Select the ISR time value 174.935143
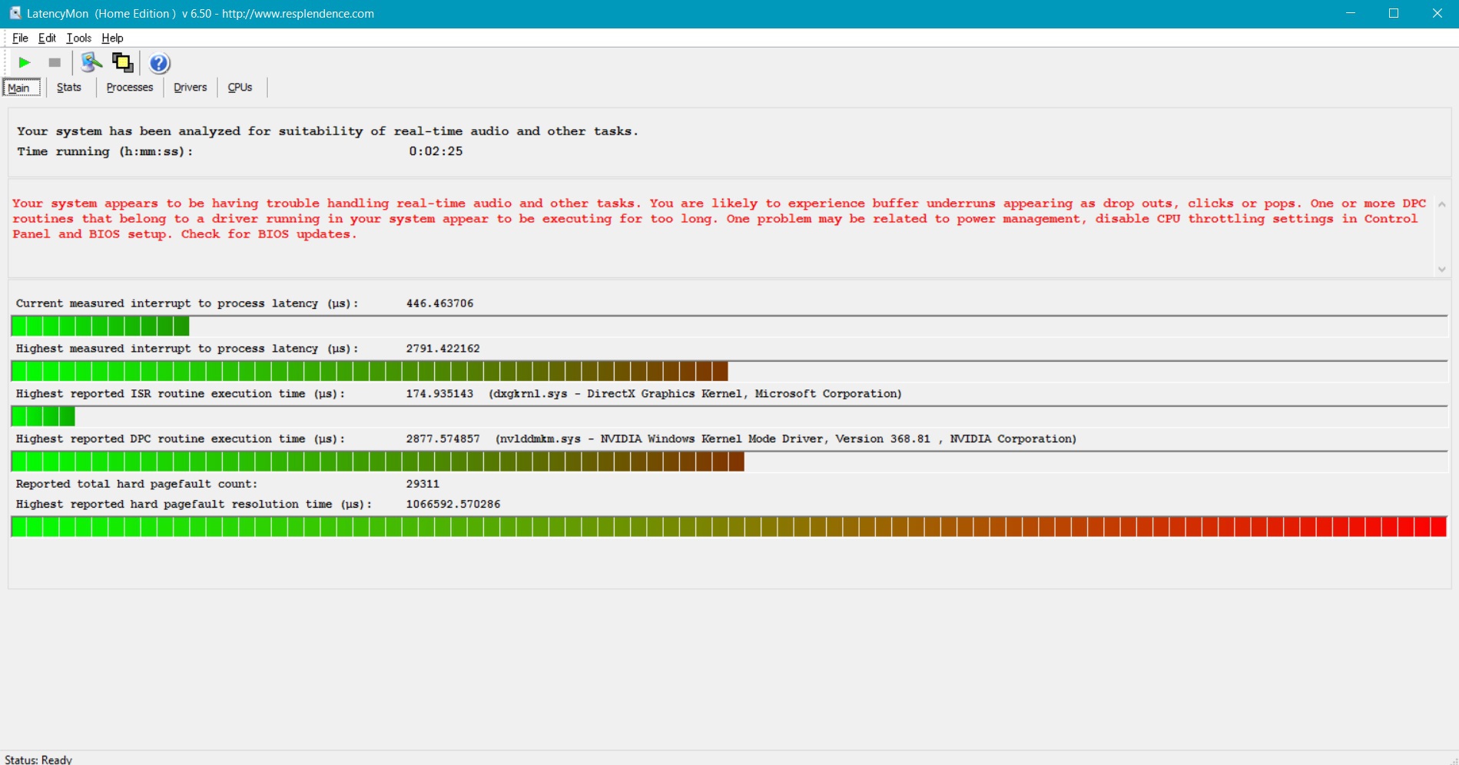This screenshot has width=1459, height=765. coord(439,394)
